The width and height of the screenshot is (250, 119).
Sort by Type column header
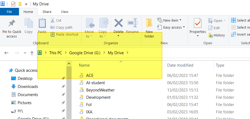(x=220, y=65)
